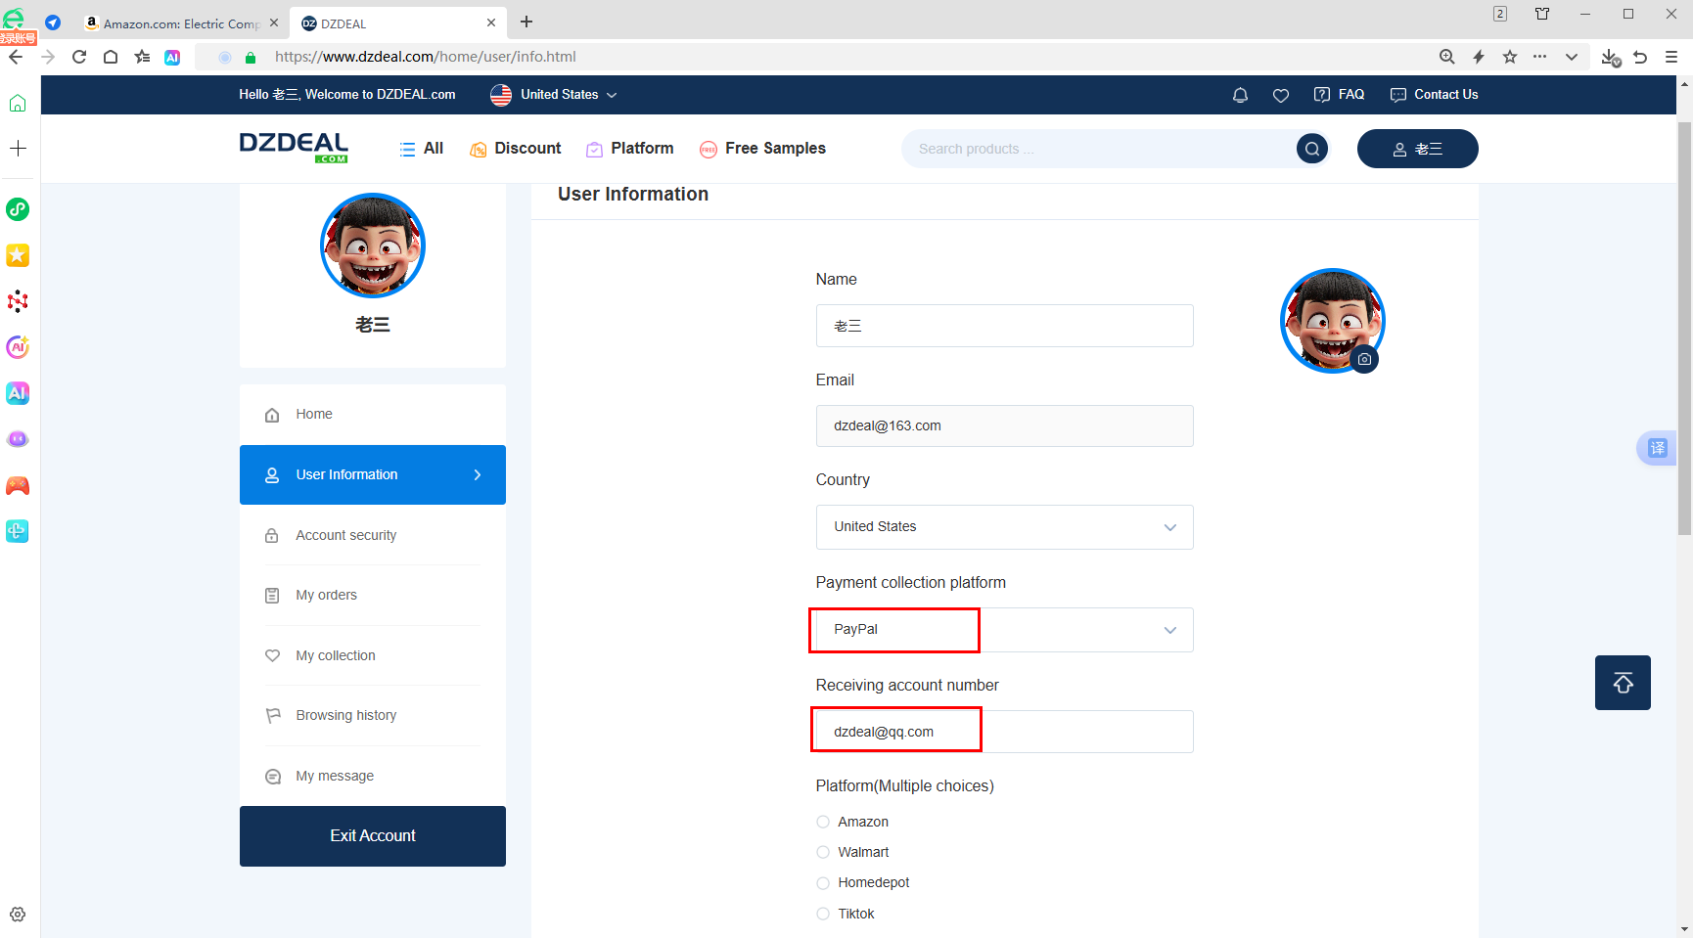
Task: Click the yellow star favorites sidebar icon
Action: coord(18,255)
